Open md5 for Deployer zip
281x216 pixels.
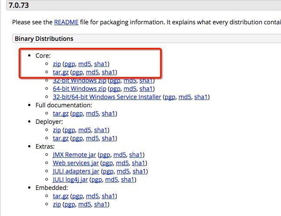(85, 130)
